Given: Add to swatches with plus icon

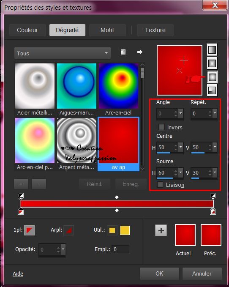Looking at the screenshot, I should (x=161, y=230).
